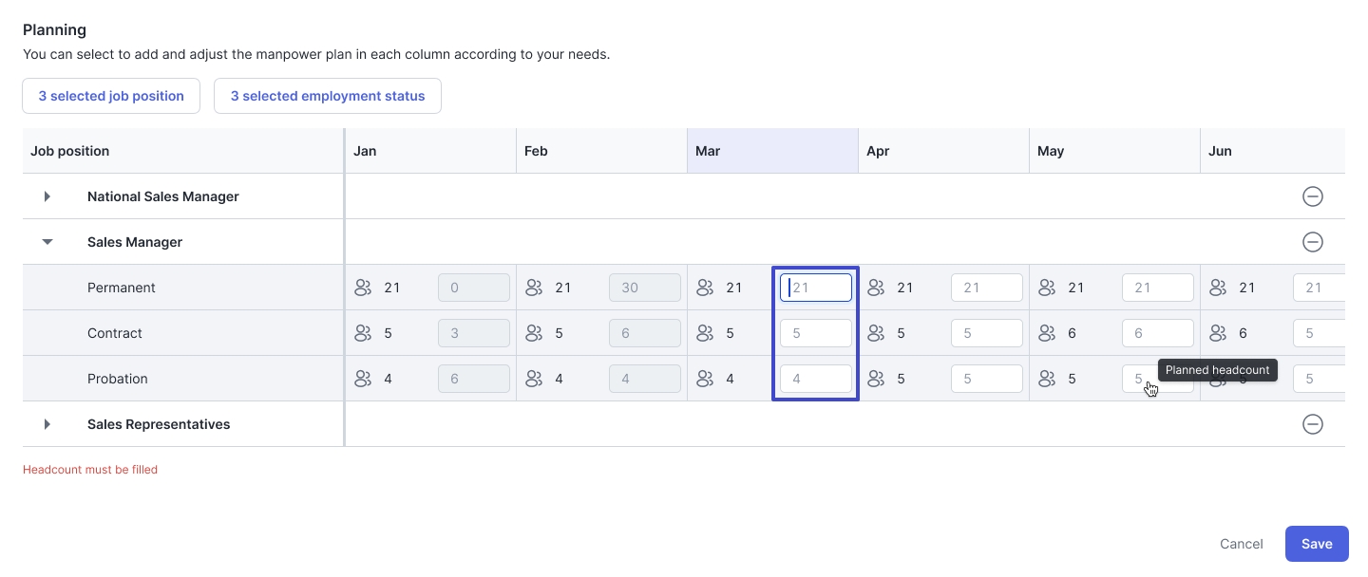1368x577 pixels.
Task: Click remove icon for National Sales Manager
Action: [1312, 196]
